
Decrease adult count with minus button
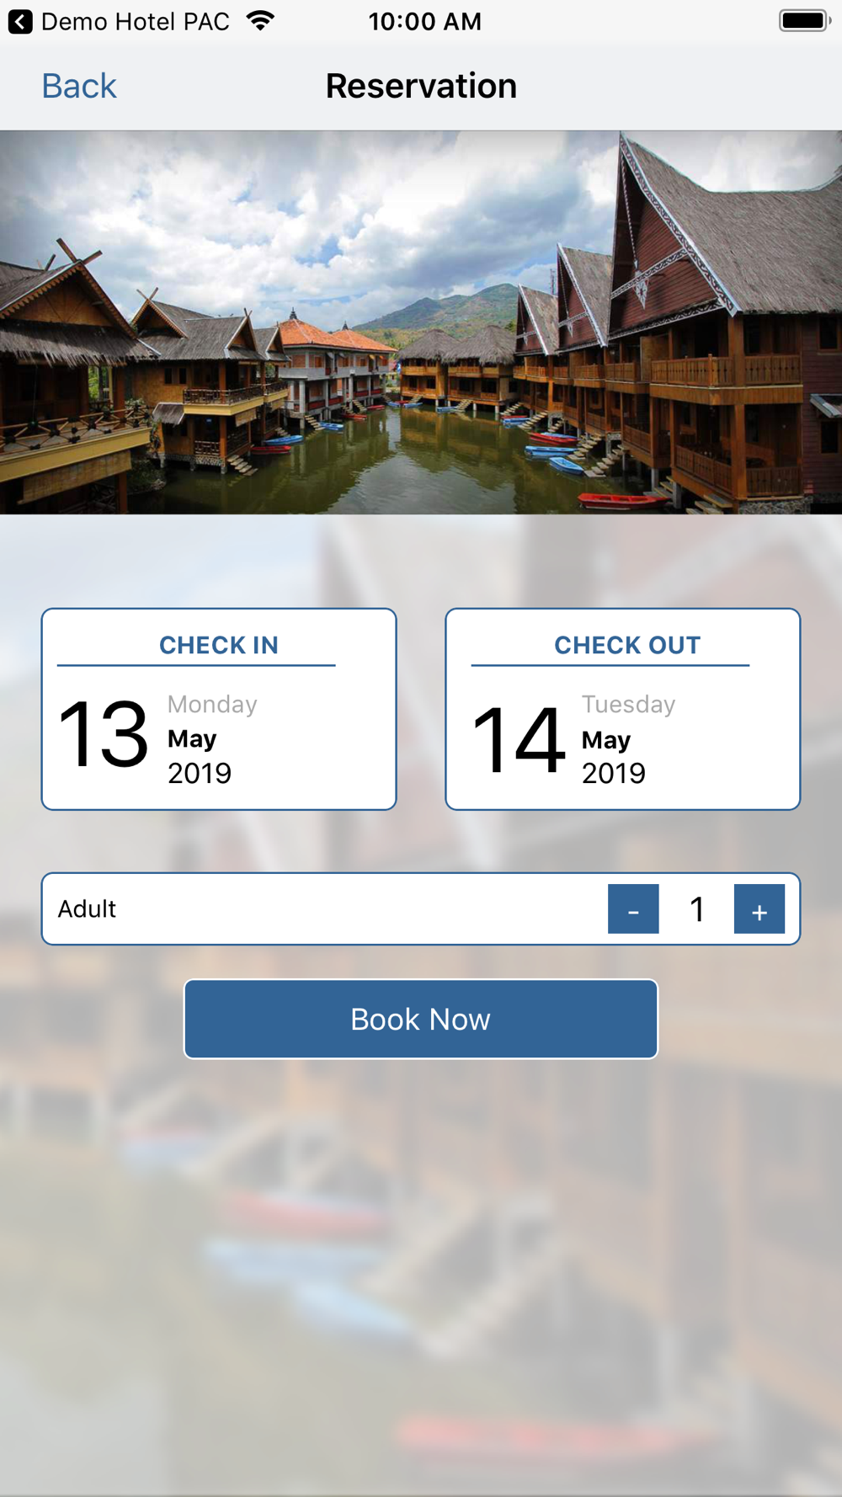633,908
